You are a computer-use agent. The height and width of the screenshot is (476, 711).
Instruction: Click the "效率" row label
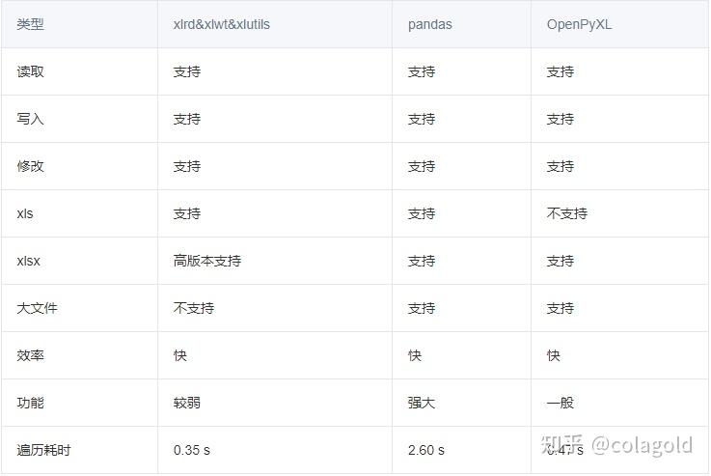pyautogui.click(x=30, y=355)
